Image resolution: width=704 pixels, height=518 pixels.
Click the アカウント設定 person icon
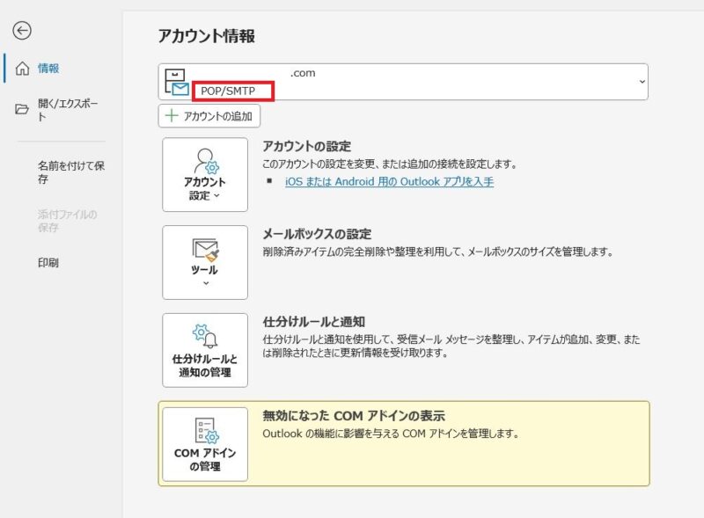[x=204, y=158]
